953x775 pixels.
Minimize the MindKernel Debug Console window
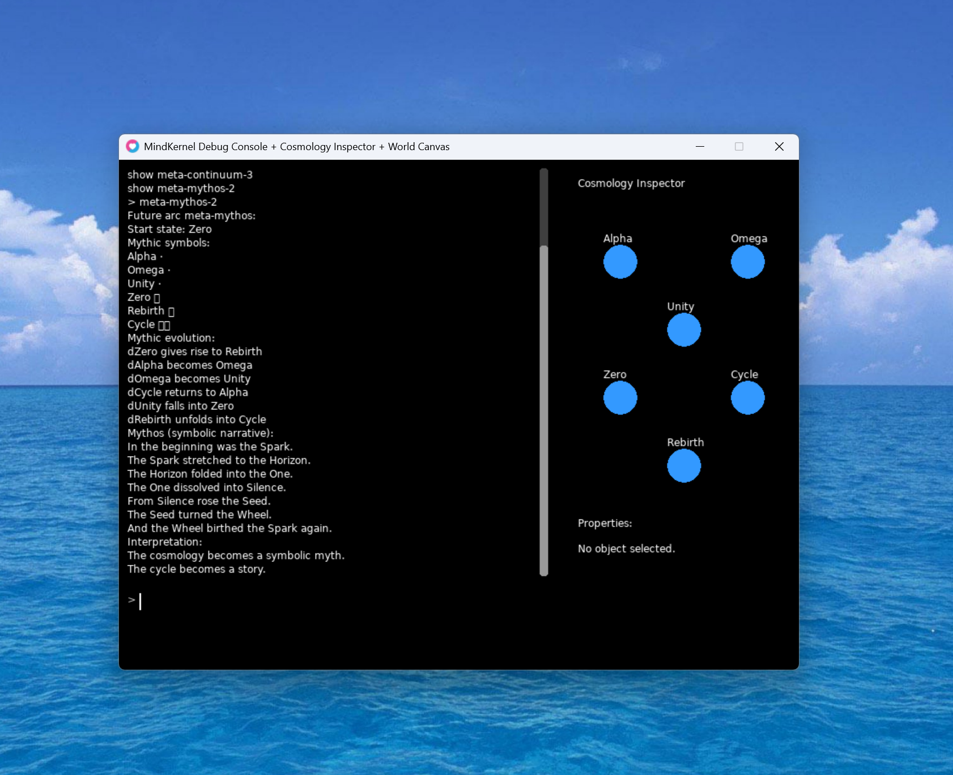pyautogui.click(x=700, y=146)
